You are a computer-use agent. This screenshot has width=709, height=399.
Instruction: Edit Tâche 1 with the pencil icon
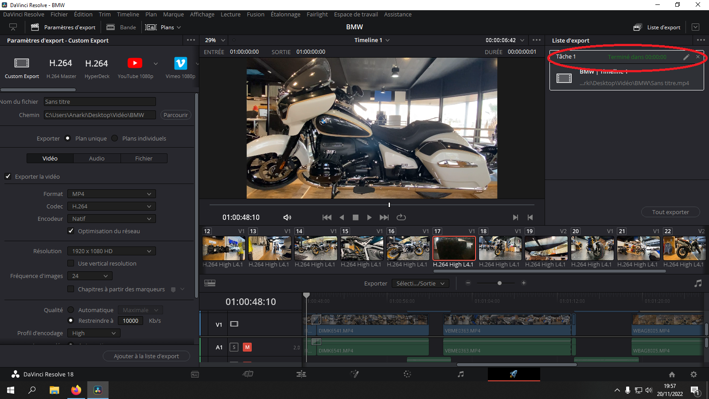pyautogui.click(x=686, y=57)
